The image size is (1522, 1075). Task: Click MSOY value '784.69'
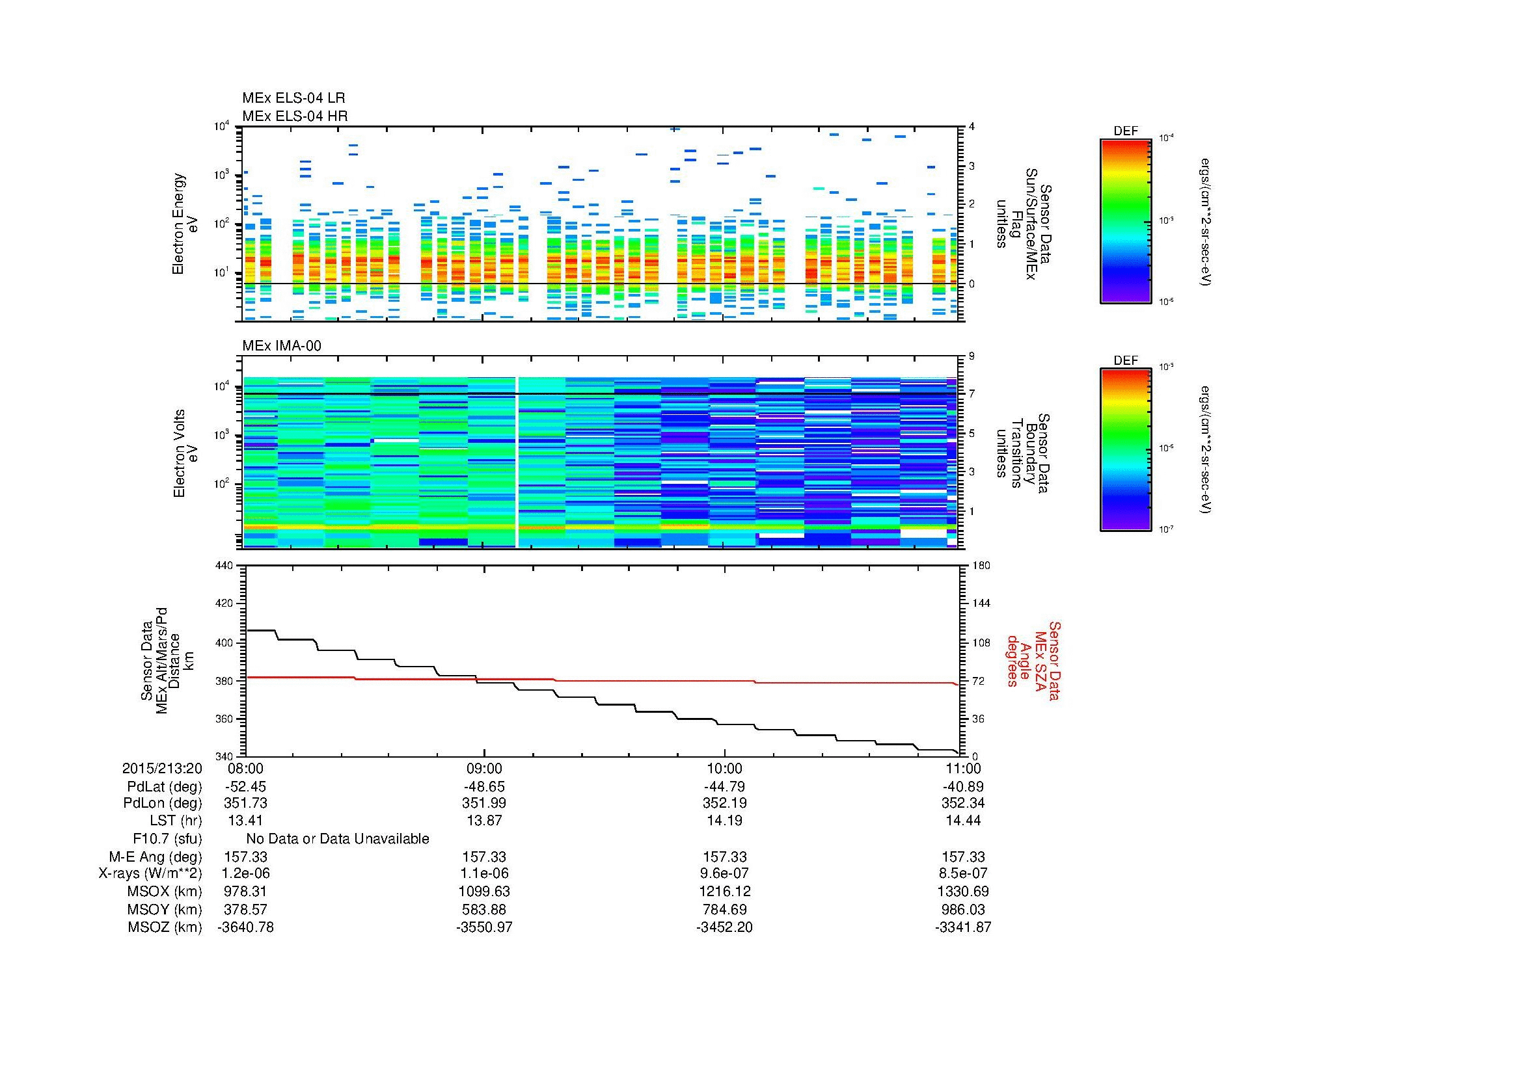click(x=724, y=909)
